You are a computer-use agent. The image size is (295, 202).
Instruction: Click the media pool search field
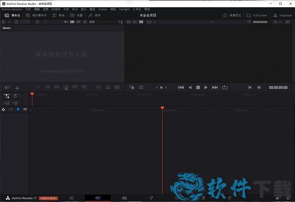pyautogui.click(x=101, y=22)
